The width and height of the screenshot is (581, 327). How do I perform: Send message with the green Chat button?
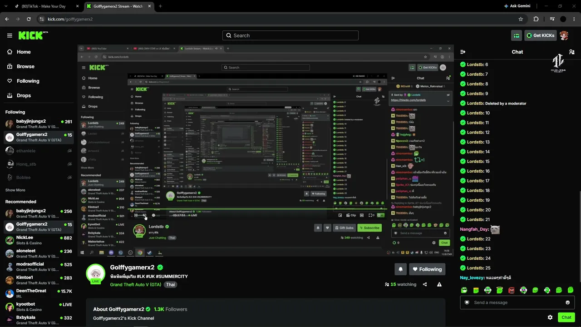click(x=566, y=317)
